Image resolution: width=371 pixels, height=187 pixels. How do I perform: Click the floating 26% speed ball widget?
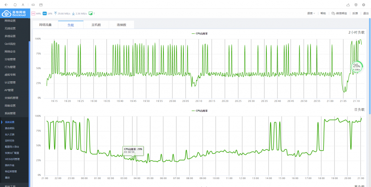point(357,67)
